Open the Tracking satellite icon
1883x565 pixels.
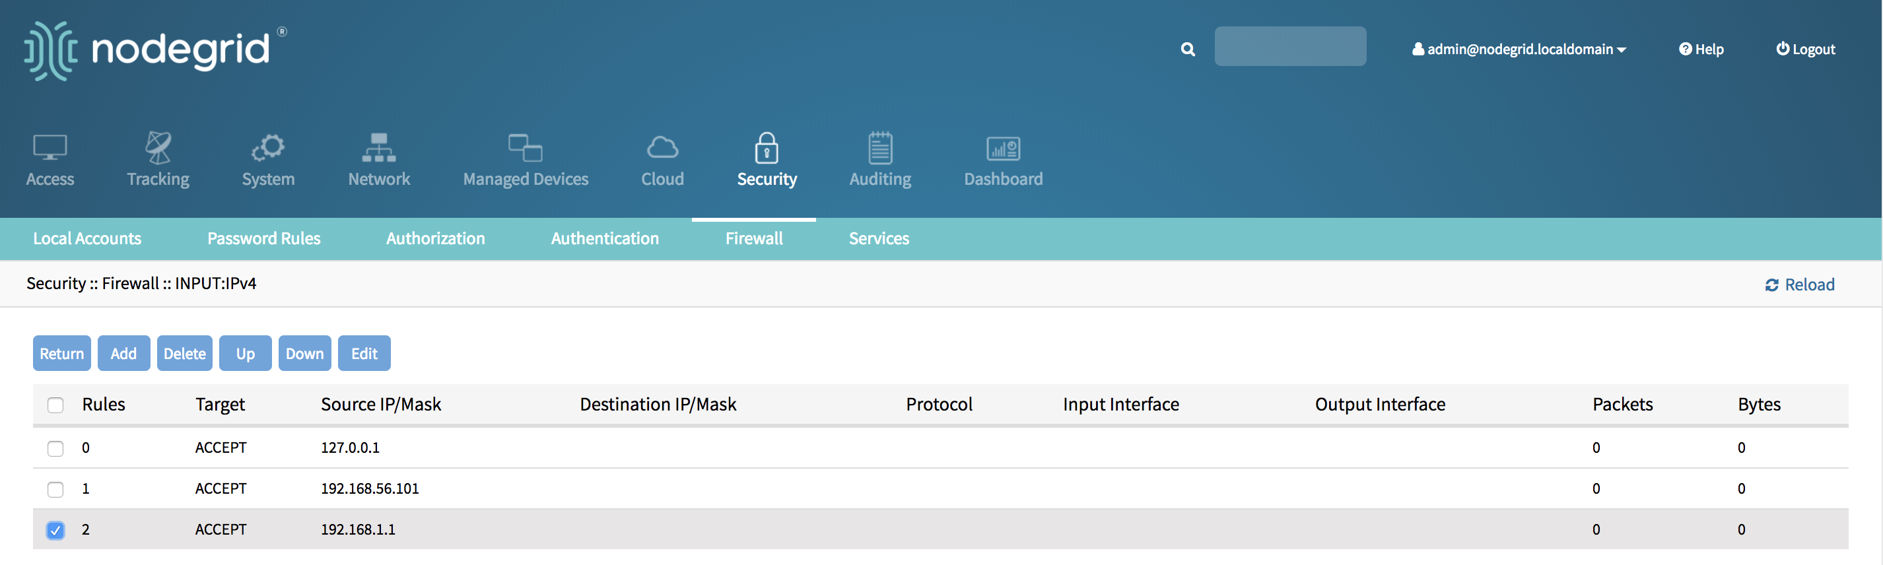pyautogui.click(x=158, y=149)
